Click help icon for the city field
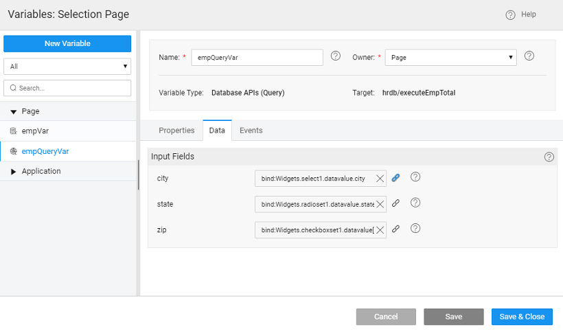The height and width of the screenshot is (336, 563). point(415,177)
